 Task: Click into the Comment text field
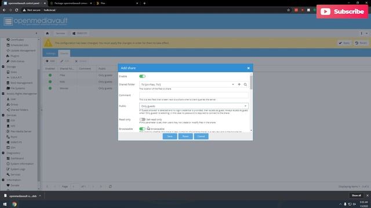pyautogui.click(x=194, y=95)
